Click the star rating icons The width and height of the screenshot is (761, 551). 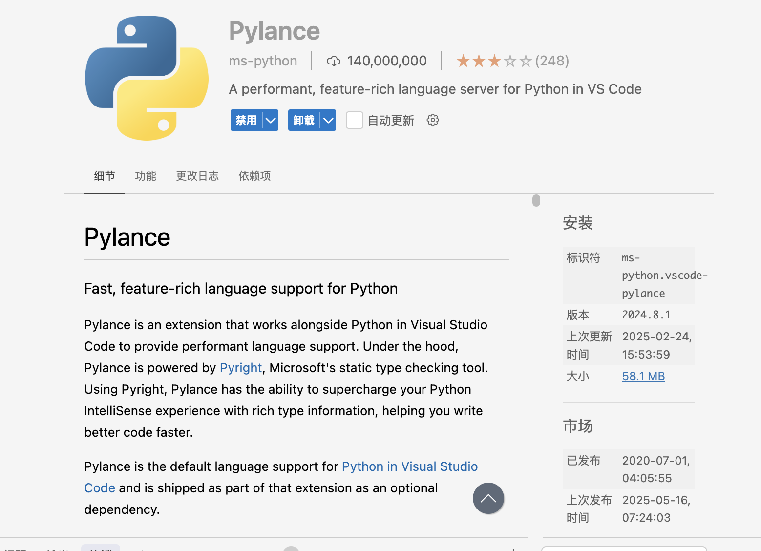[x=494, y=61]
